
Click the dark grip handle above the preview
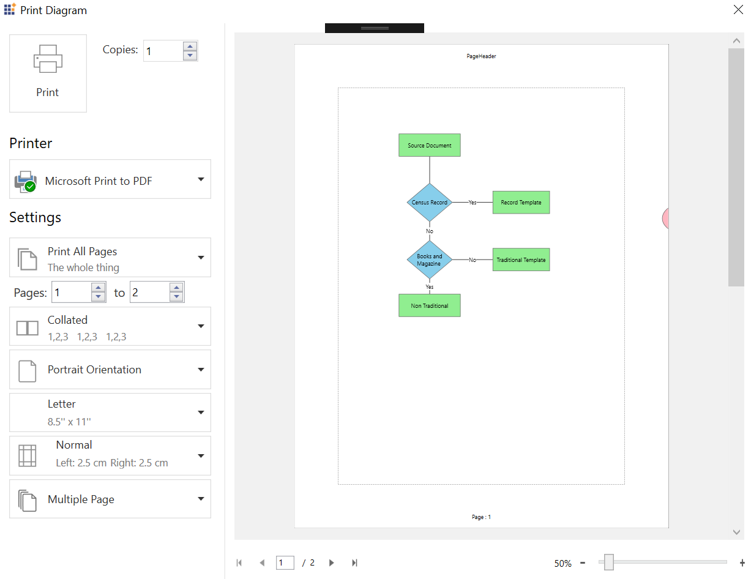point(375,28)
